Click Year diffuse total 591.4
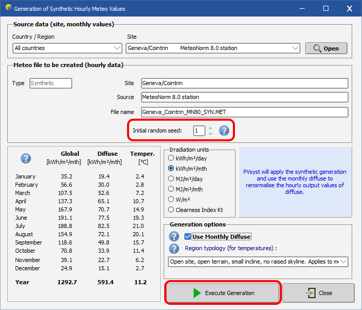 click(x=105, y=282)
